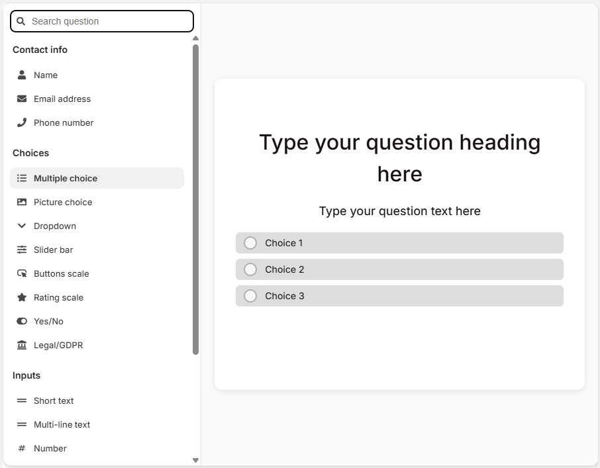Click the Picture choice icon
600x468 pixels.
pyautogui.click(x=21, y=202)
